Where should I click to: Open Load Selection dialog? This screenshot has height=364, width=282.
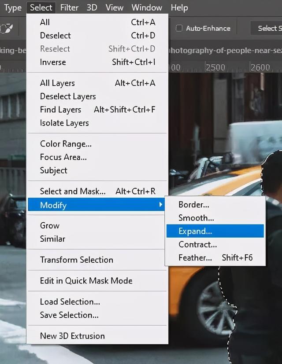(97, 302)
